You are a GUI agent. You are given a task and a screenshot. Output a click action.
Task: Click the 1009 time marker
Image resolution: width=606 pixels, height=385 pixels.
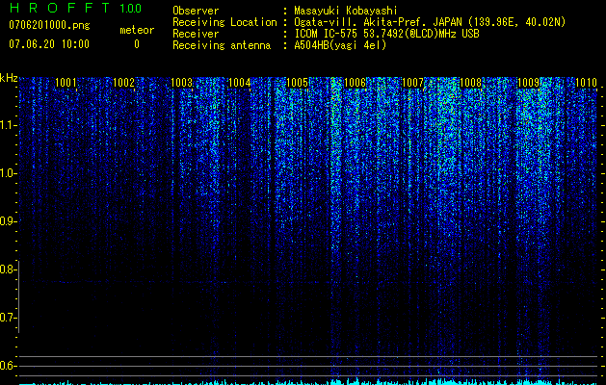click(528, 82)
